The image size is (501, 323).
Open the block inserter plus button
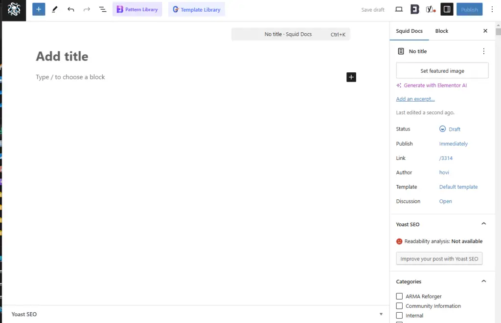(39, 9)
